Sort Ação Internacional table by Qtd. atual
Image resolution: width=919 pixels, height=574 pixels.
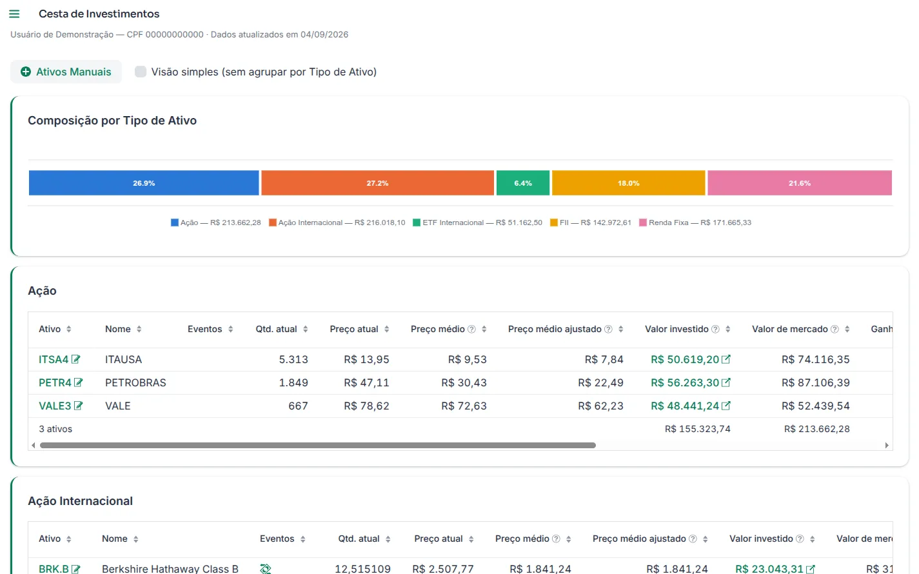(388, 539)
